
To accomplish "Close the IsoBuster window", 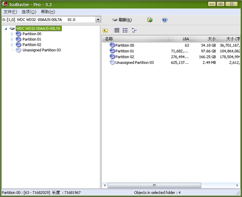I will point(232,4).
